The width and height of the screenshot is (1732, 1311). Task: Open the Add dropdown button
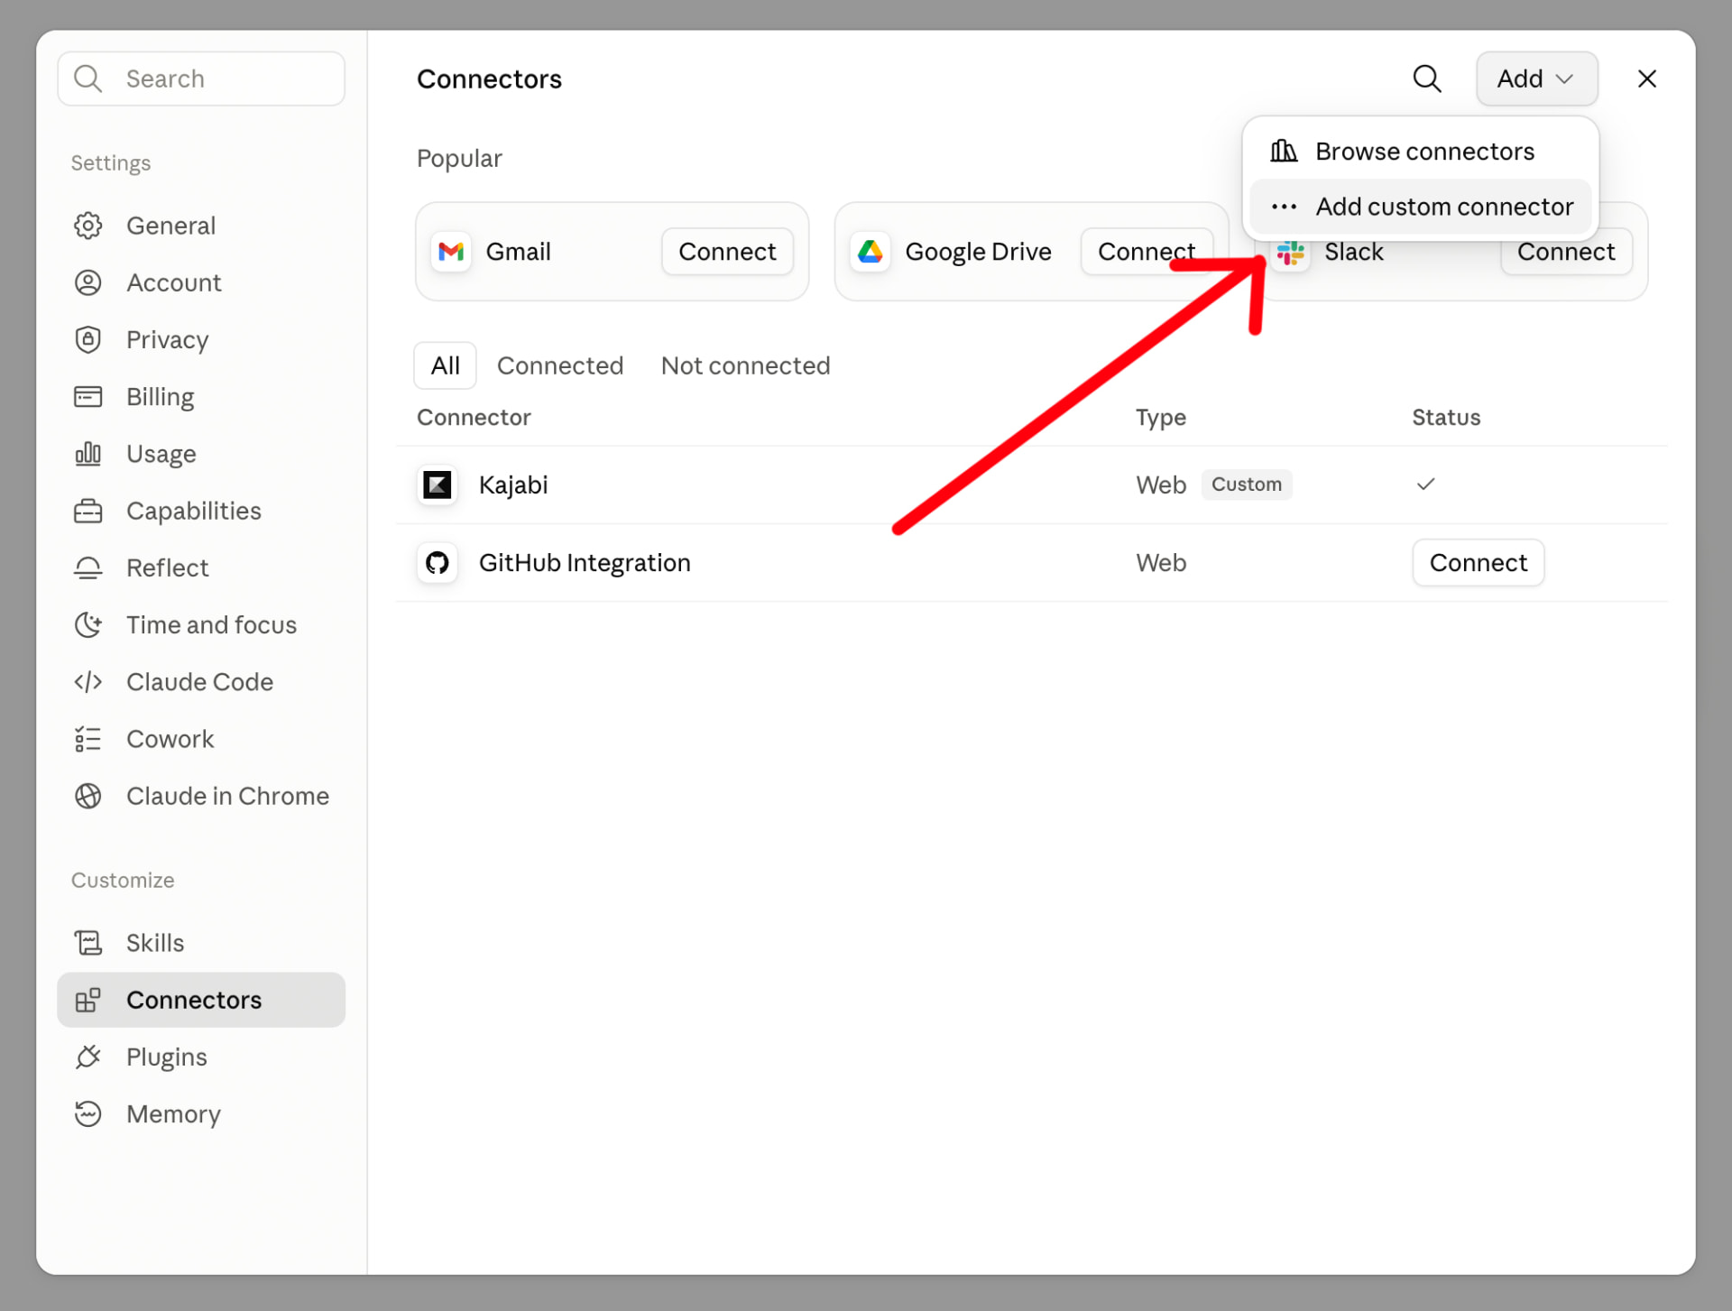pyautogui.click(x=1536, y=78)
